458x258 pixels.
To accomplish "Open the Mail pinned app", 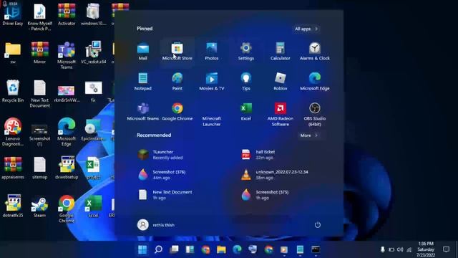I will [x=143, y=52].
